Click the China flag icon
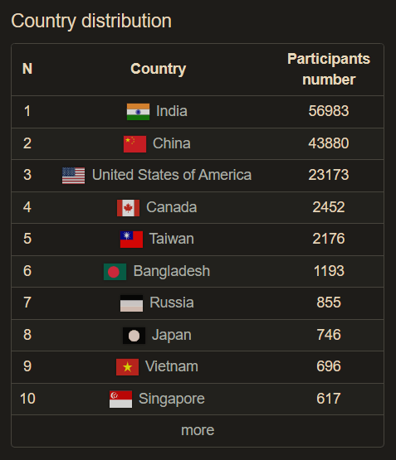Screen dimensions: 396x460 click(134, 144)
